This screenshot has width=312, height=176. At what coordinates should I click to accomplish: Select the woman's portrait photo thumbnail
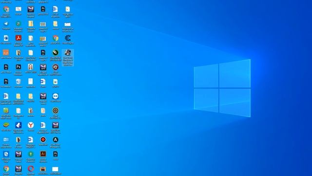coord(31,67)
